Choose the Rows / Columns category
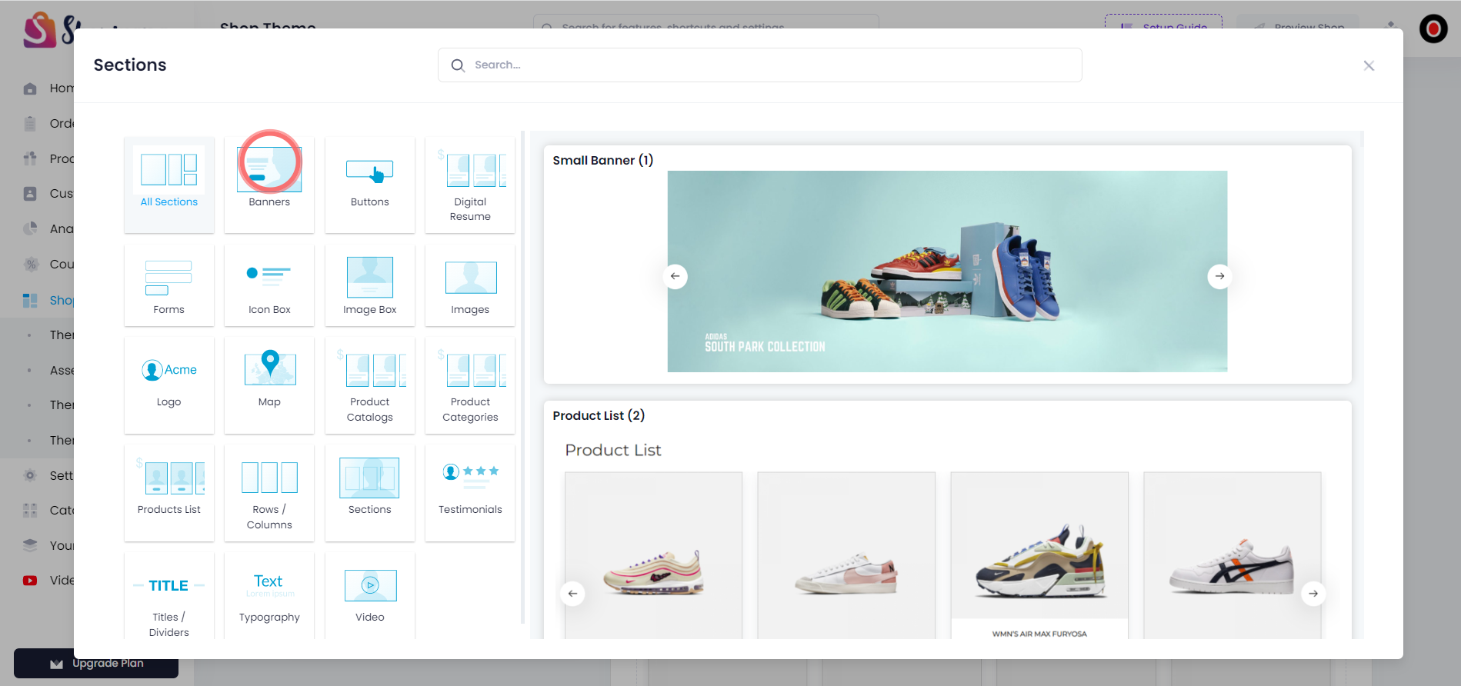The image size is (1461, 686). click(x=269, y=494)
